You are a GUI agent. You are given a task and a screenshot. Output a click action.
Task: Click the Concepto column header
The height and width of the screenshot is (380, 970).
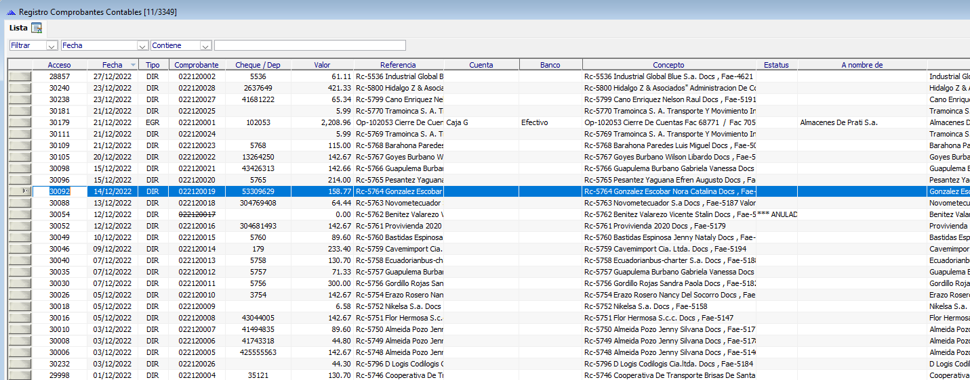669,65
